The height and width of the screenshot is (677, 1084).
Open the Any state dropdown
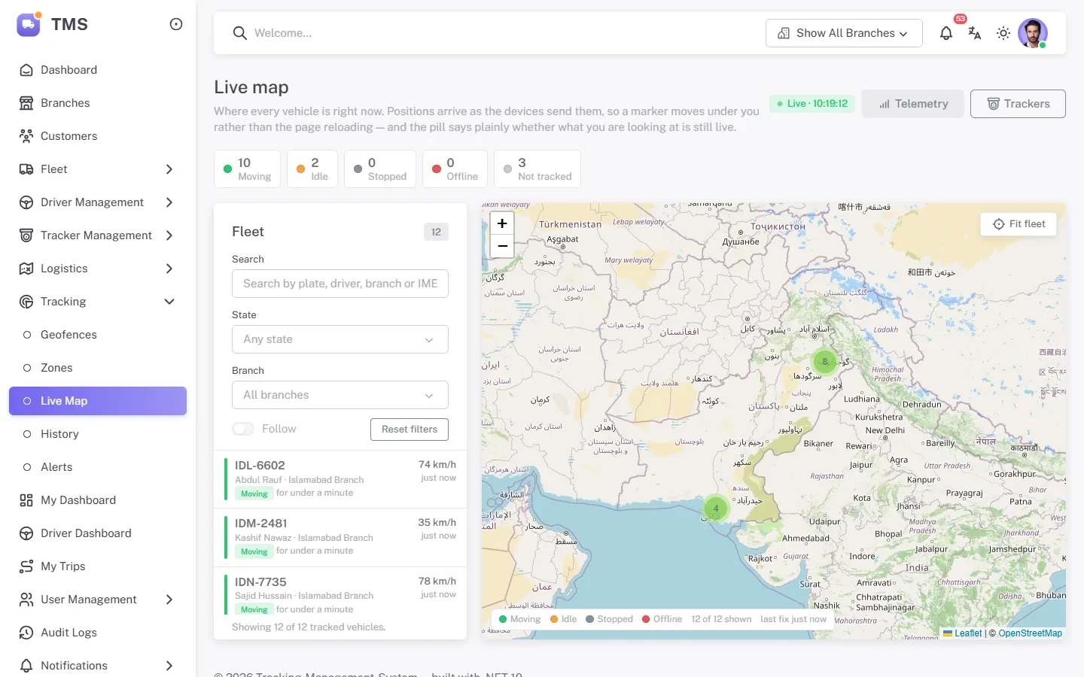340,339
